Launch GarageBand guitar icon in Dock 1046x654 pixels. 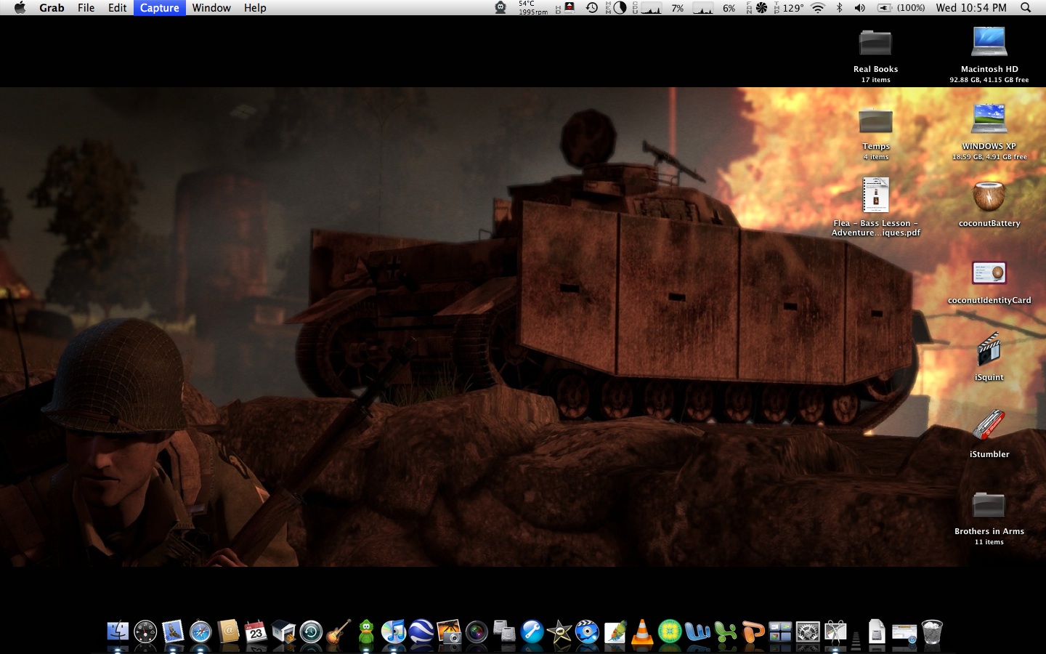[x=338, y=632]
